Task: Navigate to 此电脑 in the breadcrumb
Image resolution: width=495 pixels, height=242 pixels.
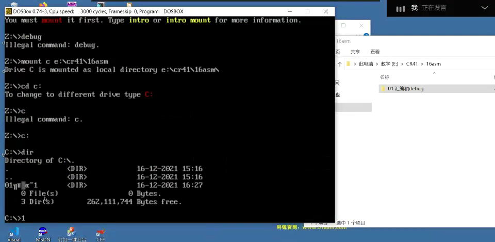Action: [x=366, y=64]
